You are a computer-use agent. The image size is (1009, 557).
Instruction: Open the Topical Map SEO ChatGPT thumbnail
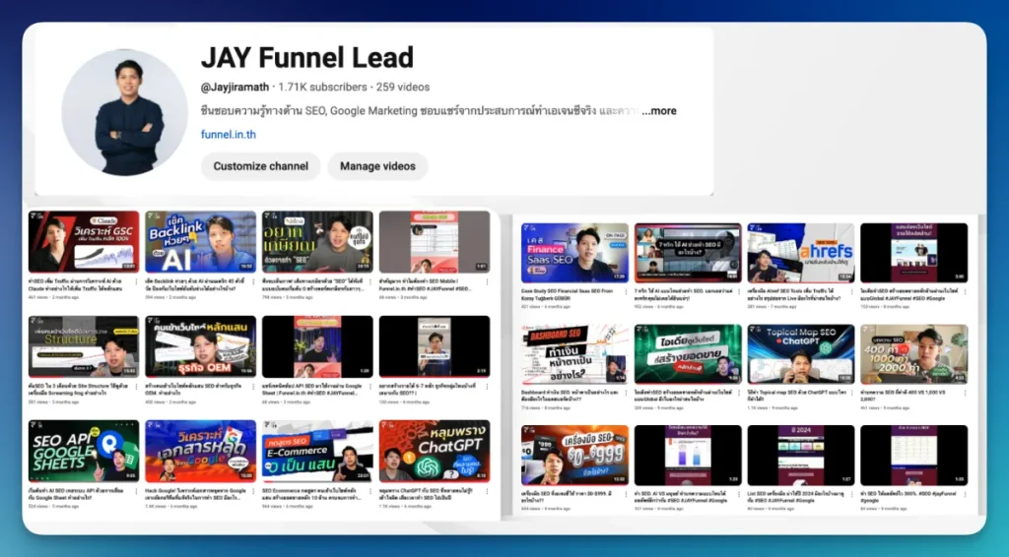click(801, 354)
